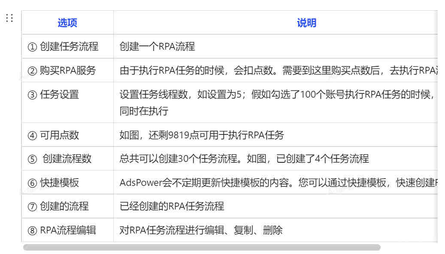Click the text 对RPA任务流程进行编辑、复制、删除

pos(201,230)
